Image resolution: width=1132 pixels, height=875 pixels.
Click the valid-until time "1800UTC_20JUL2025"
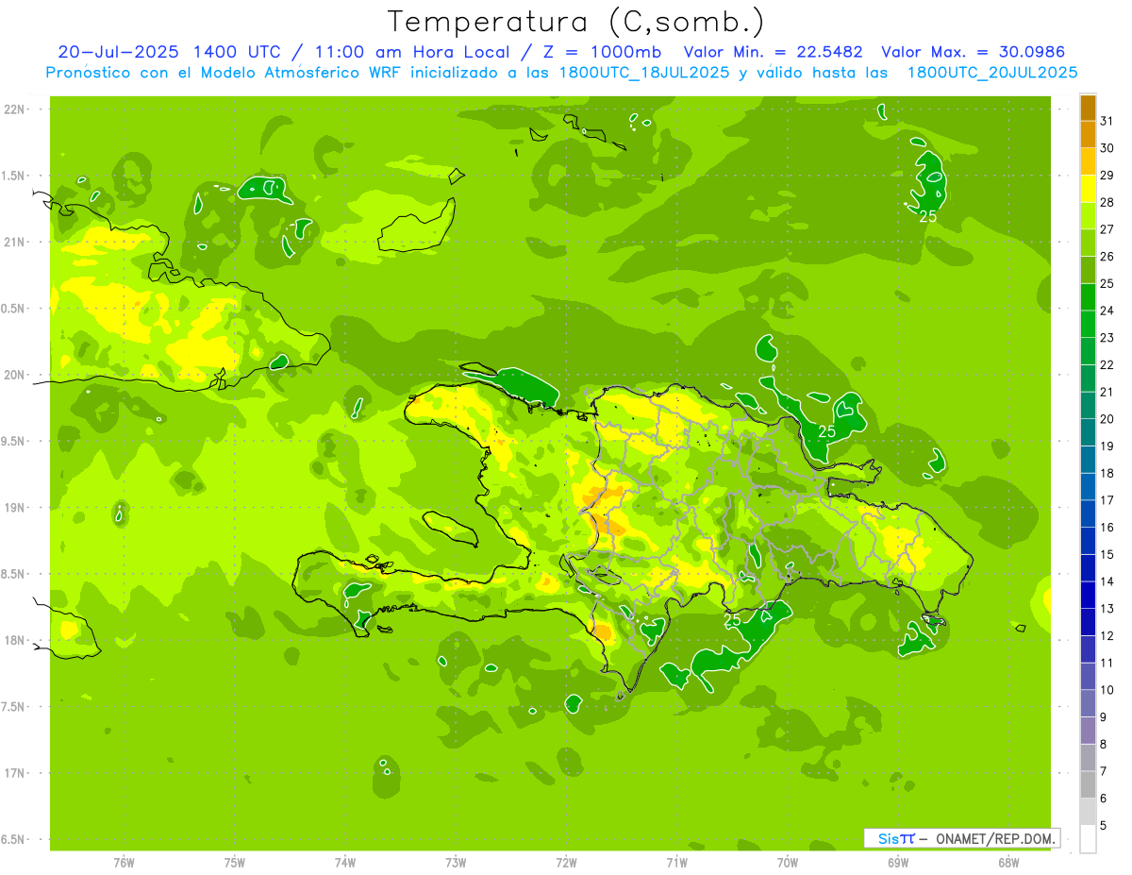click(x=992, y=72)
